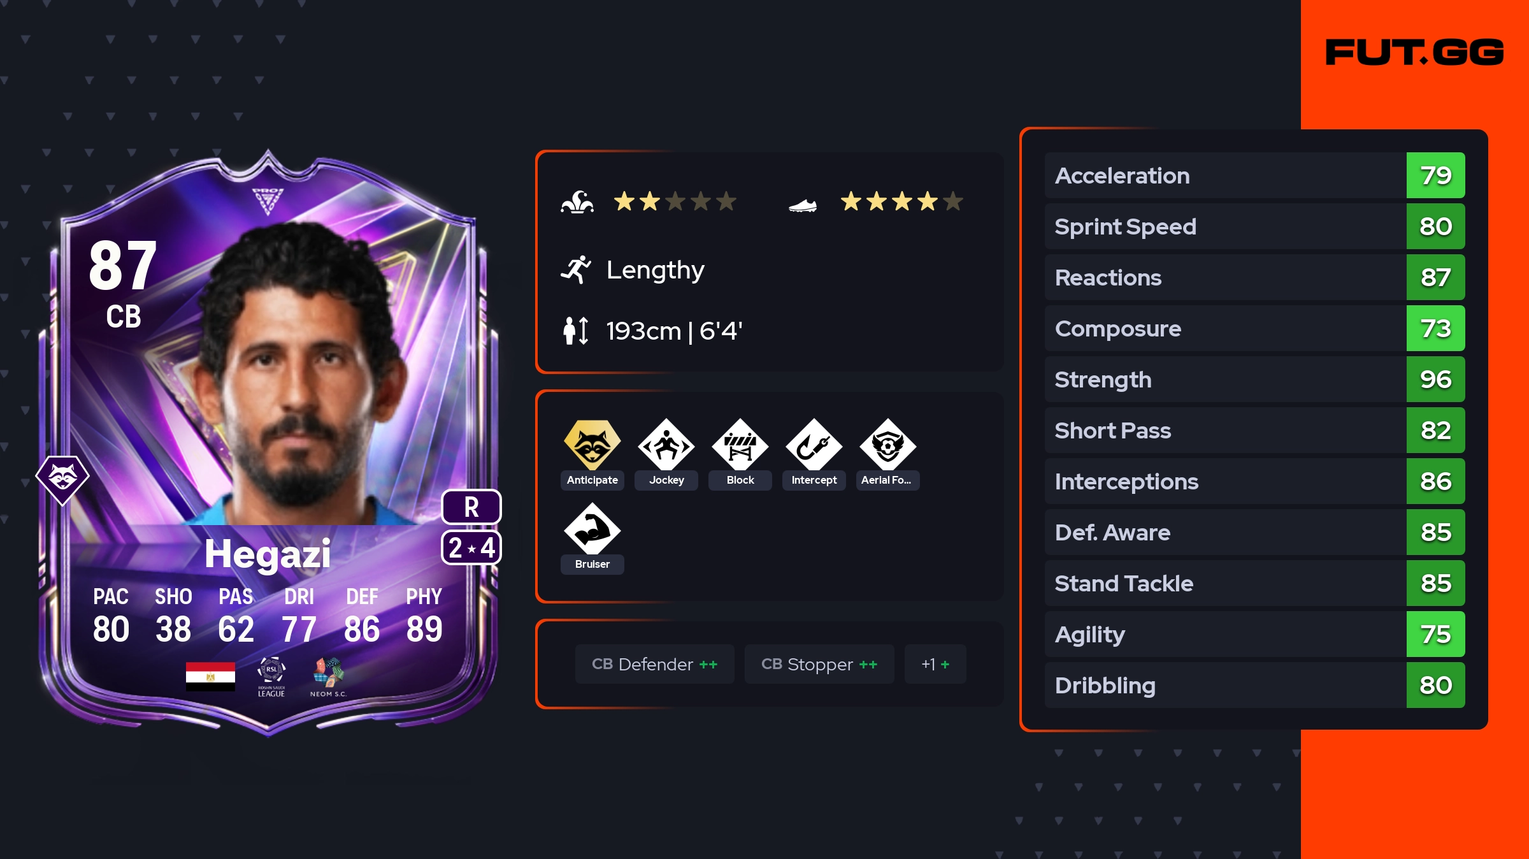
Task: Open the FUT.GG logo link
Action: [x=1414, y=52]
